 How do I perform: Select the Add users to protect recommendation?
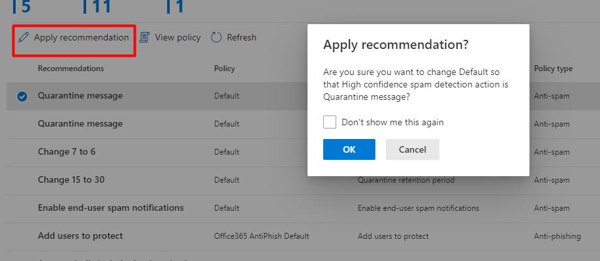pos(80,236)
